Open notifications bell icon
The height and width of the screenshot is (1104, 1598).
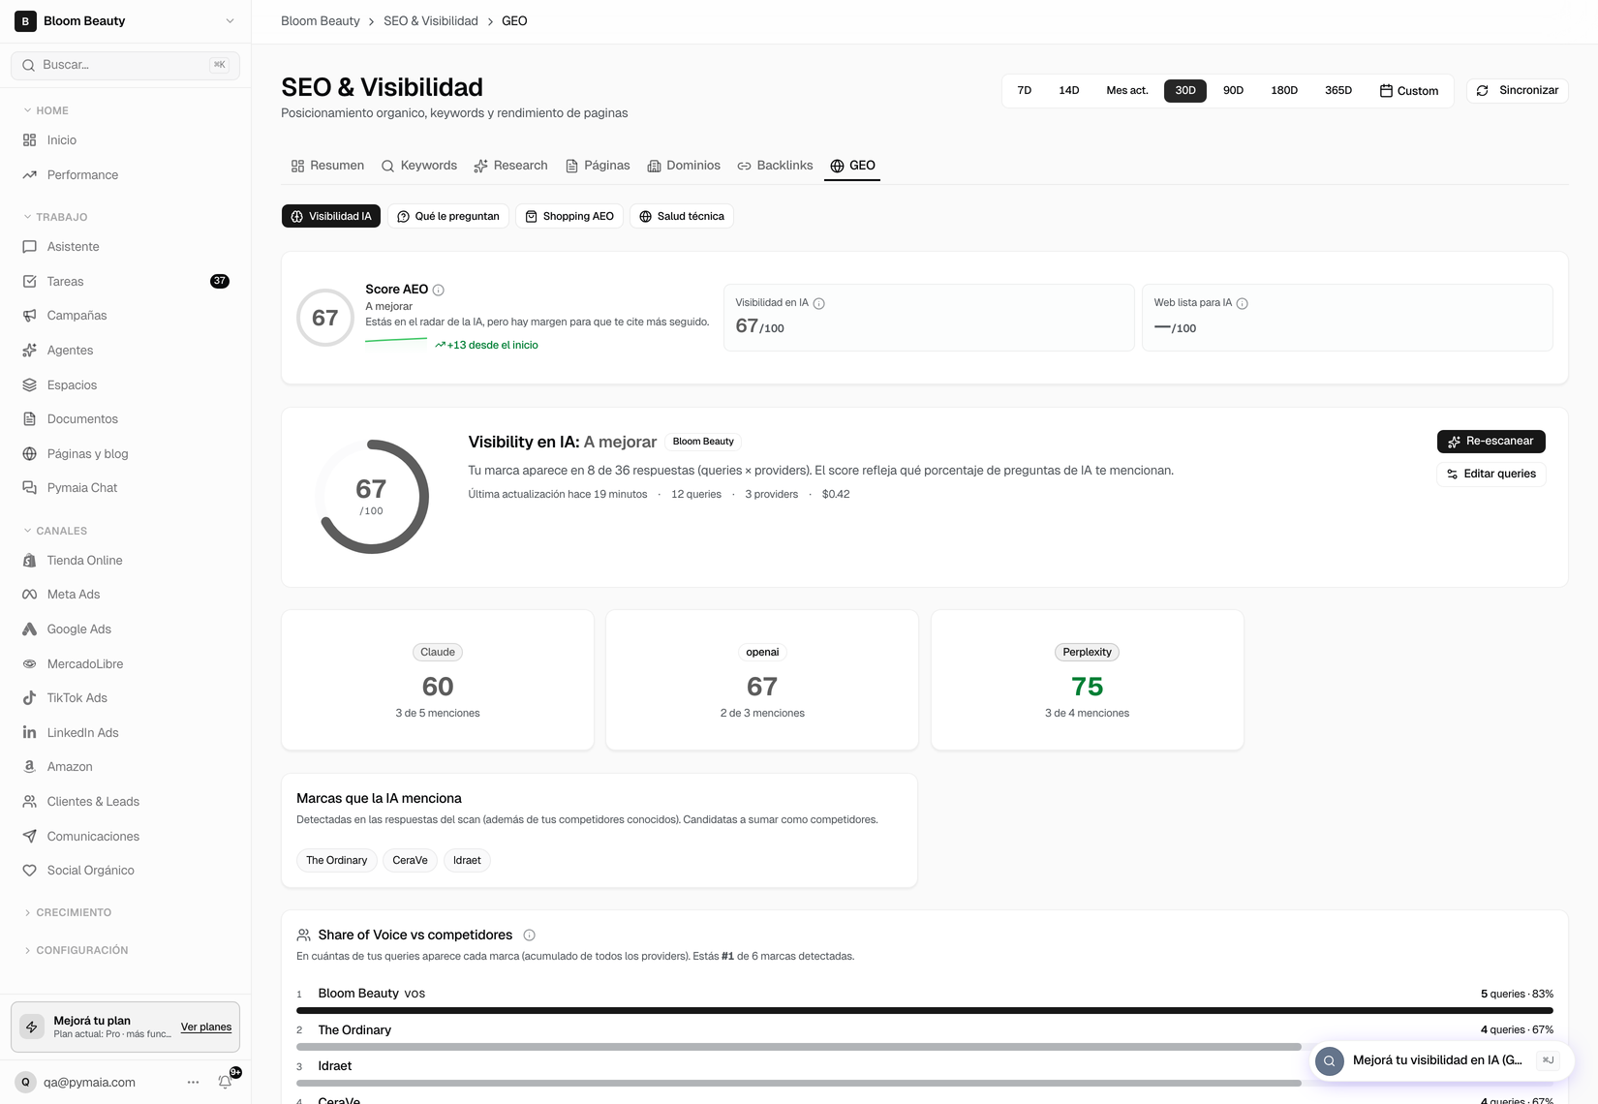pos(225,1083)
